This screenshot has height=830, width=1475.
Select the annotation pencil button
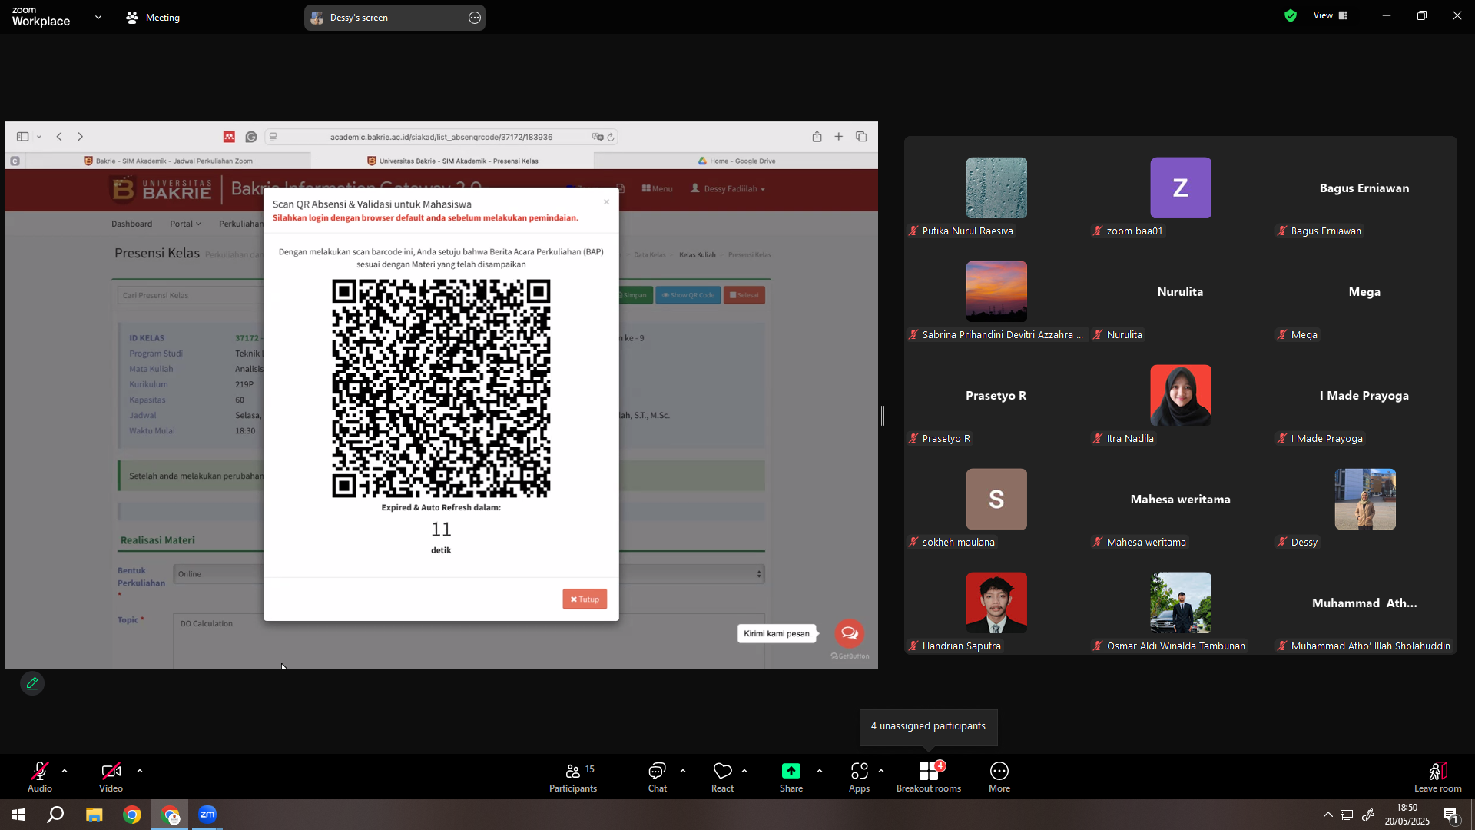pyautogui.click(x=32, y=683)
